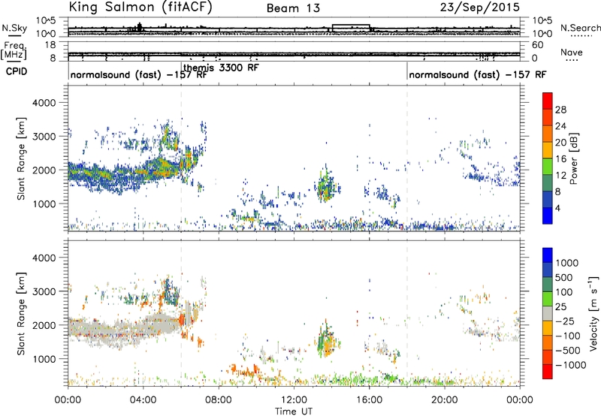Click the 14:00 echo cluster in the Power panel
Viewport: 601px width, 416px height.
click(x=327, y=185)
